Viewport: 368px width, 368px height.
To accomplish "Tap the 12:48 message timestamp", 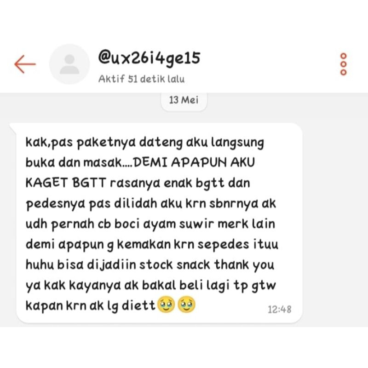I will coord(279,309).
